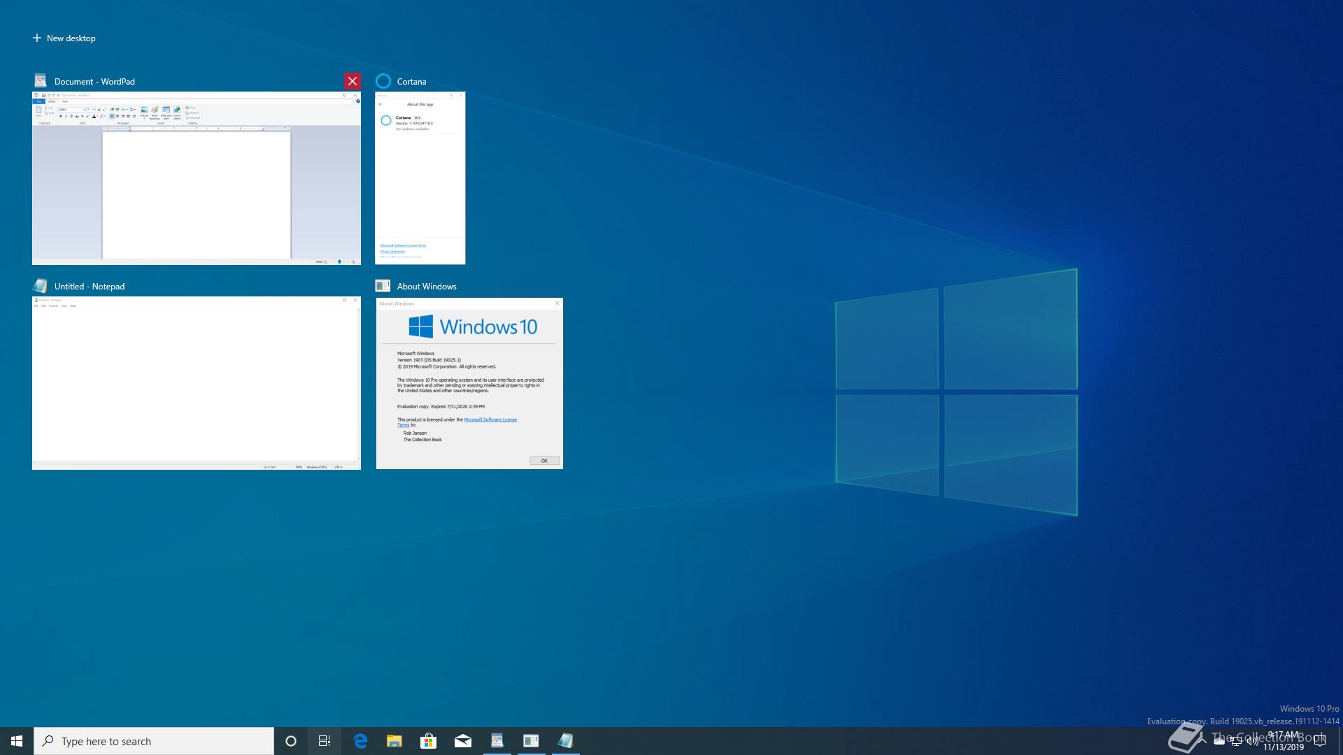Open the volume speaker control
This screenshot has width=1343, height=755.
pyautogui.click(x=1252, y=741)
